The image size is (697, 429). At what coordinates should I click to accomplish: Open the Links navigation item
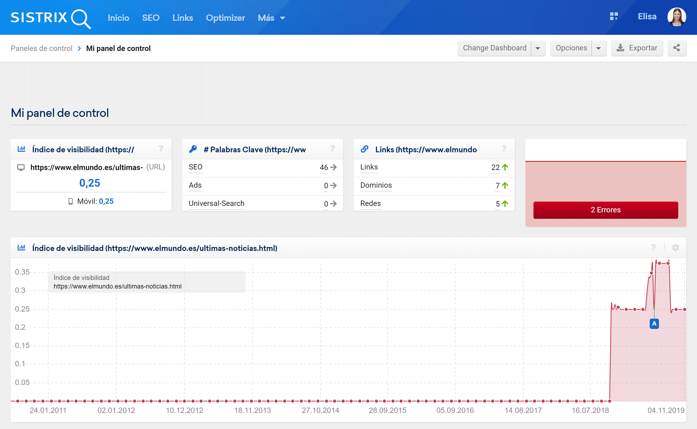(x=183, y=18)
